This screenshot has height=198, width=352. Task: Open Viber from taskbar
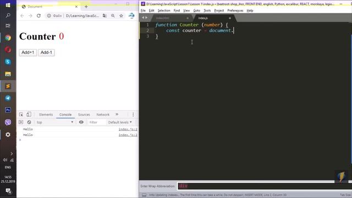8,122
